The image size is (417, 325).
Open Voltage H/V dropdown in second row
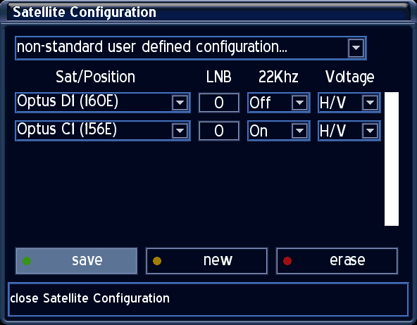tap(370, 131)
